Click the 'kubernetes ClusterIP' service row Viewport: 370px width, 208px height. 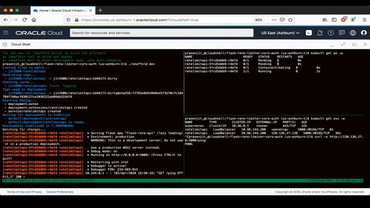246,126
